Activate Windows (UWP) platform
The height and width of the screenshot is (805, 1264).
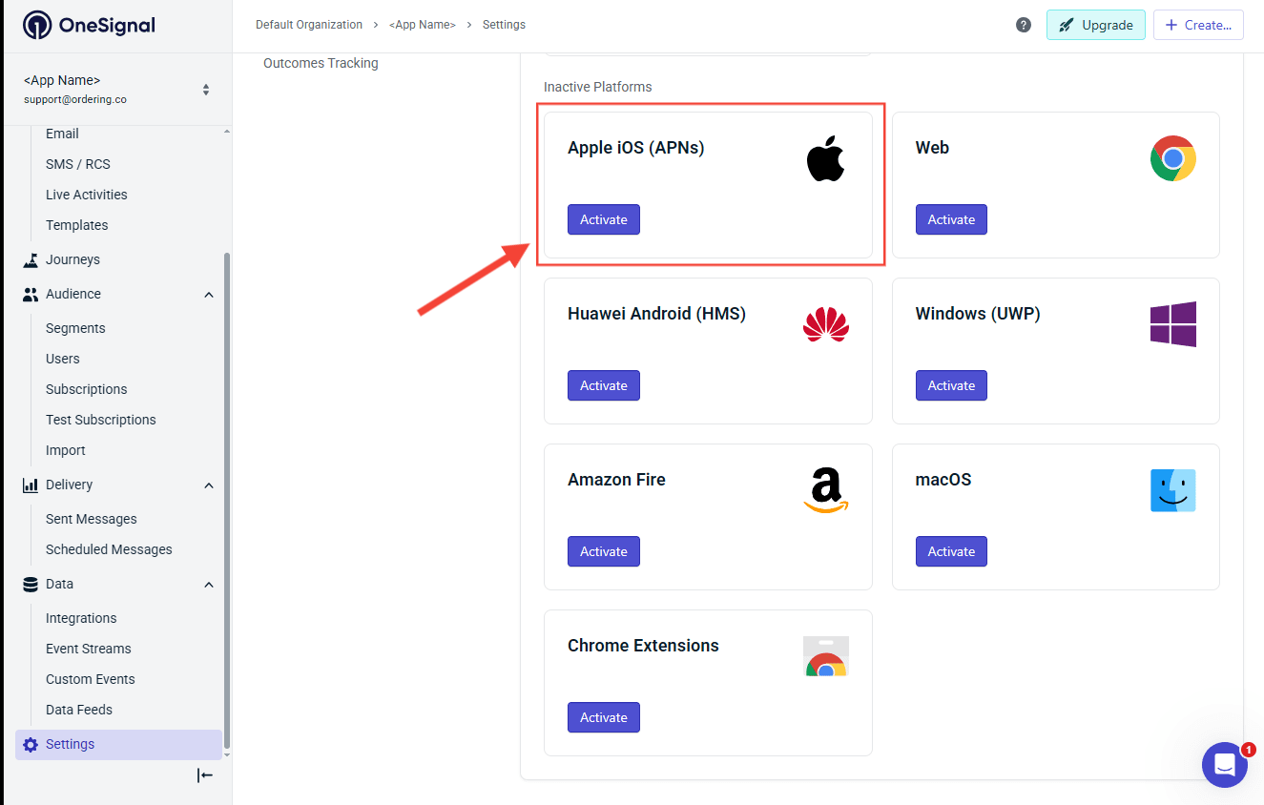click(951, 385)
